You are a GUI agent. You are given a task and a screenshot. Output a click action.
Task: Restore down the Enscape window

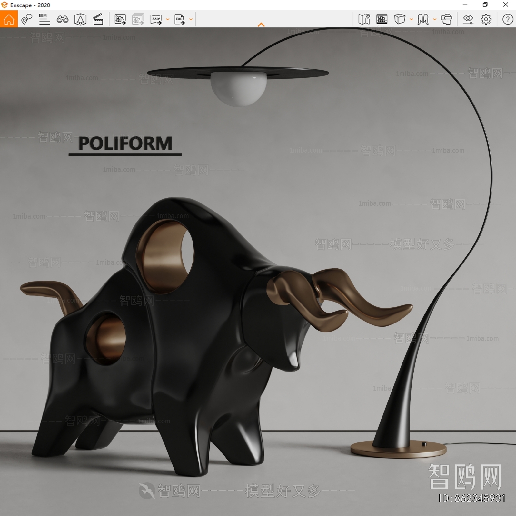485,5
